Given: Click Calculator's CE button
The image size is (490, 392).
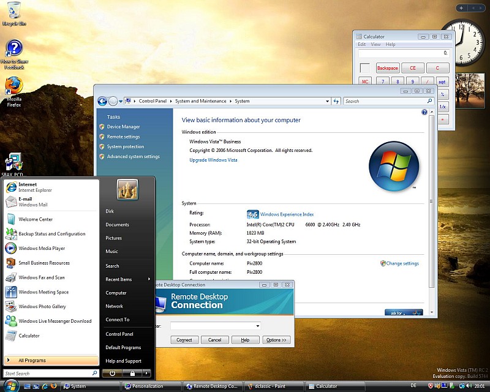Looking at the screenshot, I should pyautogui.click(x=413, y=68).
